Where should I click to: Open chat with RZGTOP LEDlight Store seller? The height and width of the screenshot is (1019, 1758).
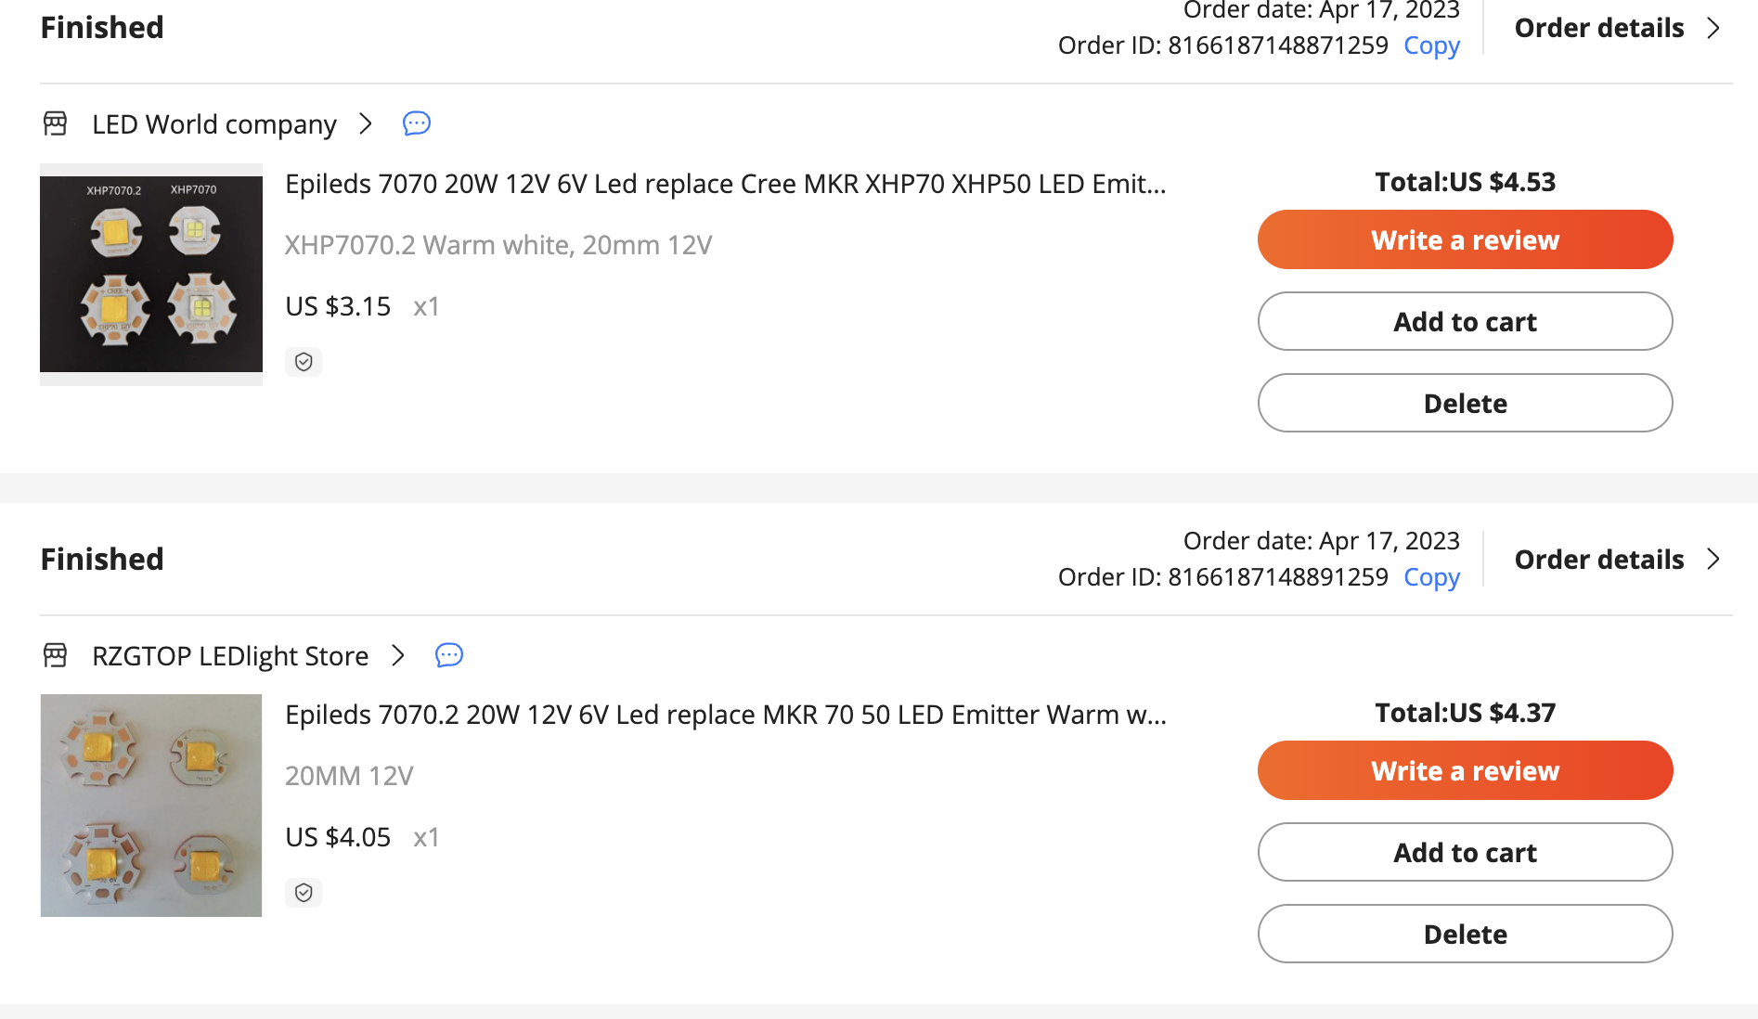[449, 655]
